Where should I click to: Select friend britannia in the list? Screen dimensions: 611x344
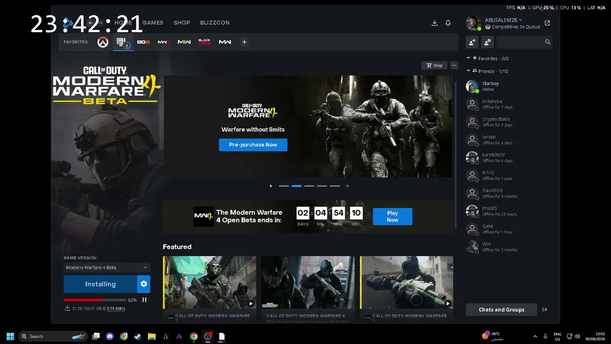point(508,104)
